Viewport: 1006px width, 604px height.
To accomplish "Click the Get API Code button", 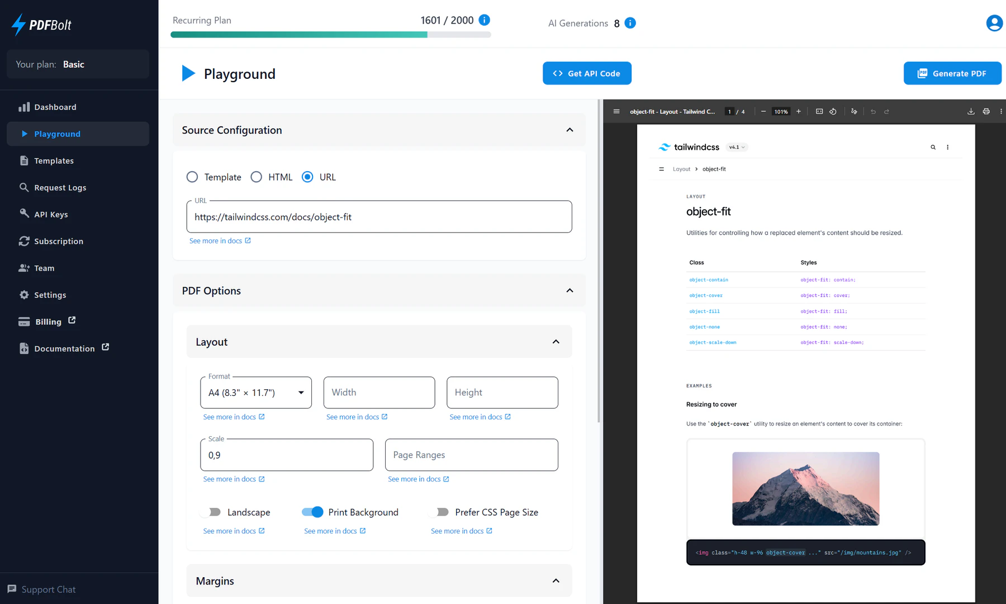I will (587, 73).
